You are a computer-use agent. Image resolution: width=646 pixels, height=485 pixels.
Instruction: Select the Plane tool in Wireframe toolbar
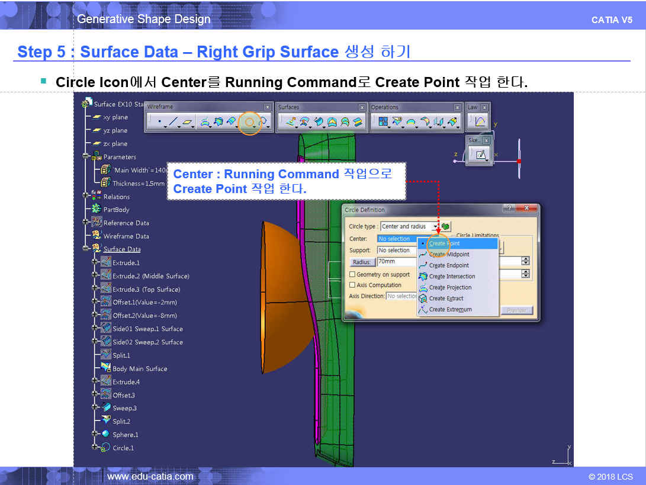click(187, 123)
